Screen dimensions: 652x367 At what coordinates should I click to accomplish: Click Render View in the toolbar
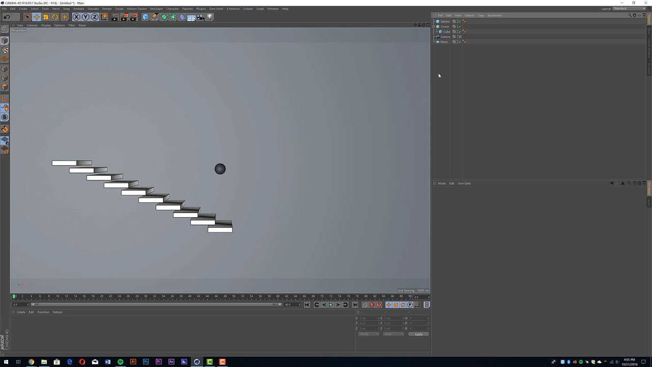pyautogui.click(x=114, y=17)
